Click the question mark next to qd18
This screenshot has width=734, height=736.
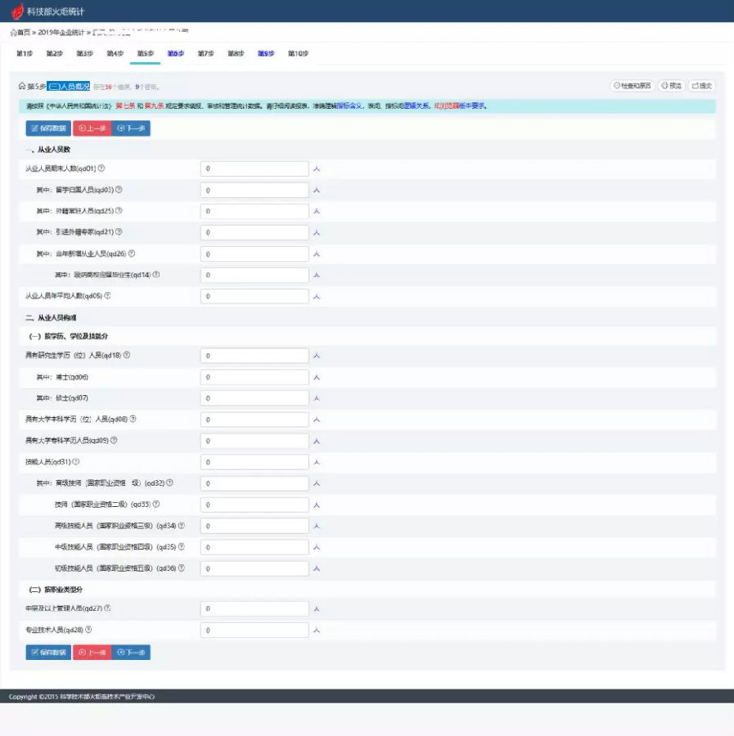pyautogui.click(x=127, y=356)
